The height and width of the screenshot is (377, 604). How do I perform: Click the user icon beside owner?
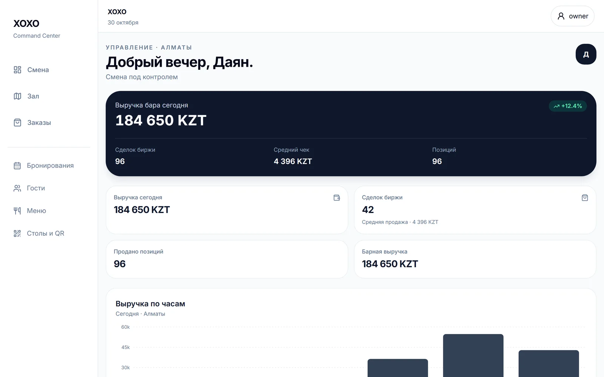(561, 16)
